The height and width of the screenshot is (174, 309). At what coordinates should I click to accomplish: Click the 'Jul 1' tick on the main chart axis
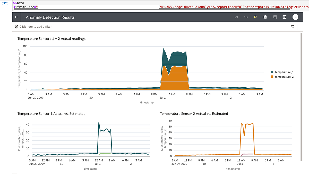point(162,98)
